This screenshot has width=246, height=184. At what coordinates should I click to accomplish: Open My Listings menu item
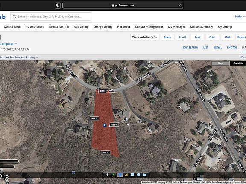pyautogui.click(x=225, y=27)
